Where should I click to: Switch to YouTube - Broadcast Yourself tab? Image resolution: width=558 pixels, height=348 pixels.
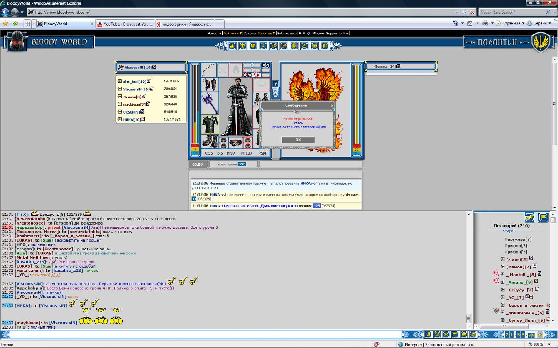coord(125,24)
